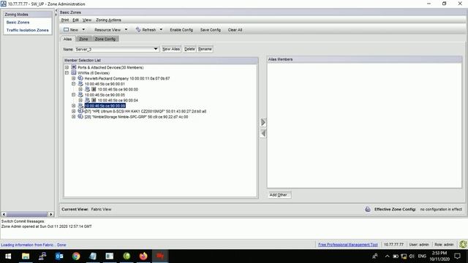This screenshot has width=468, height=263.
Task: Select WWN 10:00:46:5b:ce:90:00:09
Action: 105,106
